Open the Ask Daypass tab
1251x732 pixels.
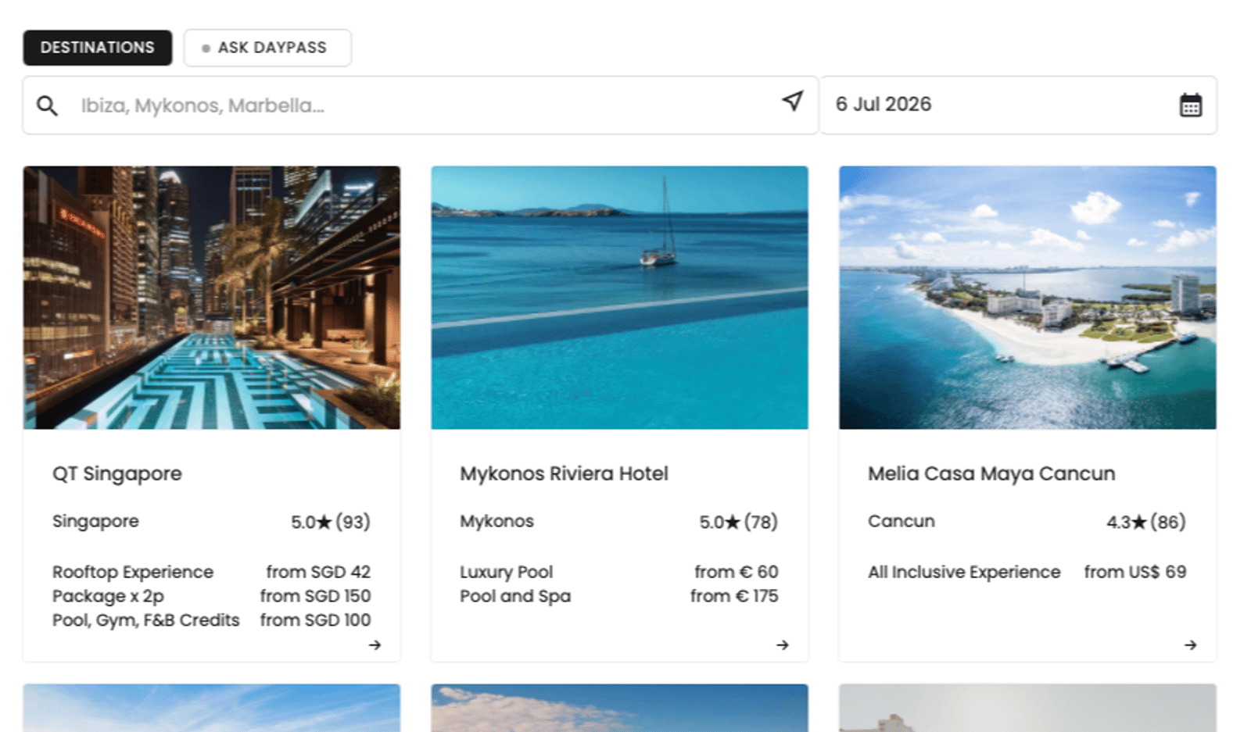[x=267, y=48]
